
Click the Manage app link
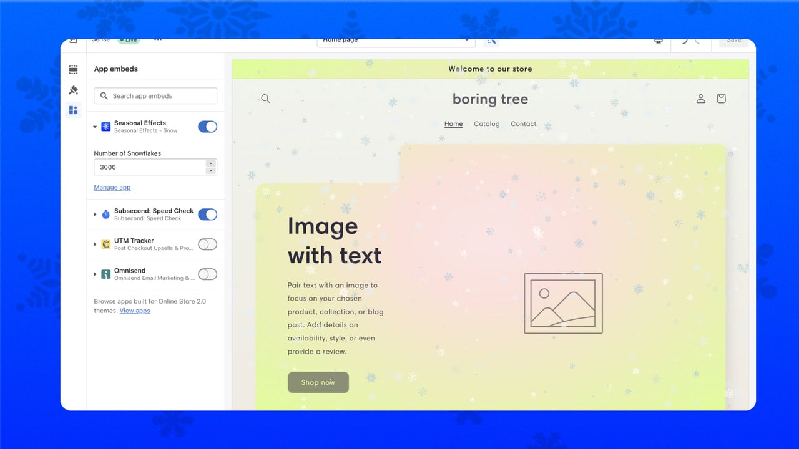pos(112,187)
